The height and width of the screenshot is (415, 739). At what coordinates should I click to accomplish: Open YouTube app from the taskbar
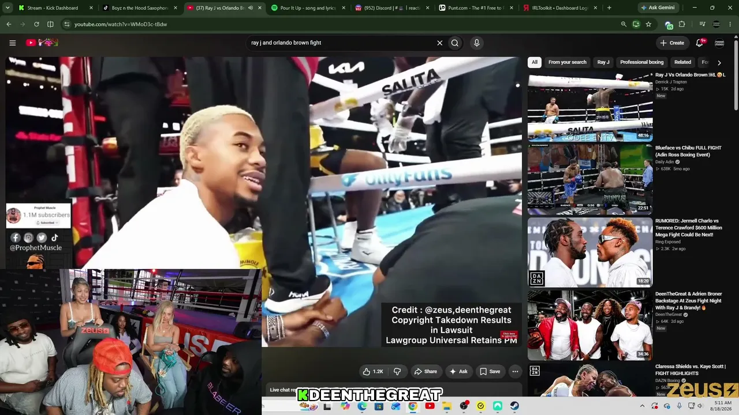tap(430, 406)
